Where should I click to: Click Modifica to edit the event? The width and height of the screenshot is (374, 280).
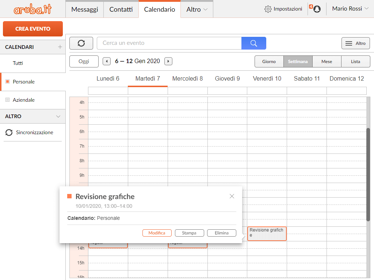coord(157,233)
